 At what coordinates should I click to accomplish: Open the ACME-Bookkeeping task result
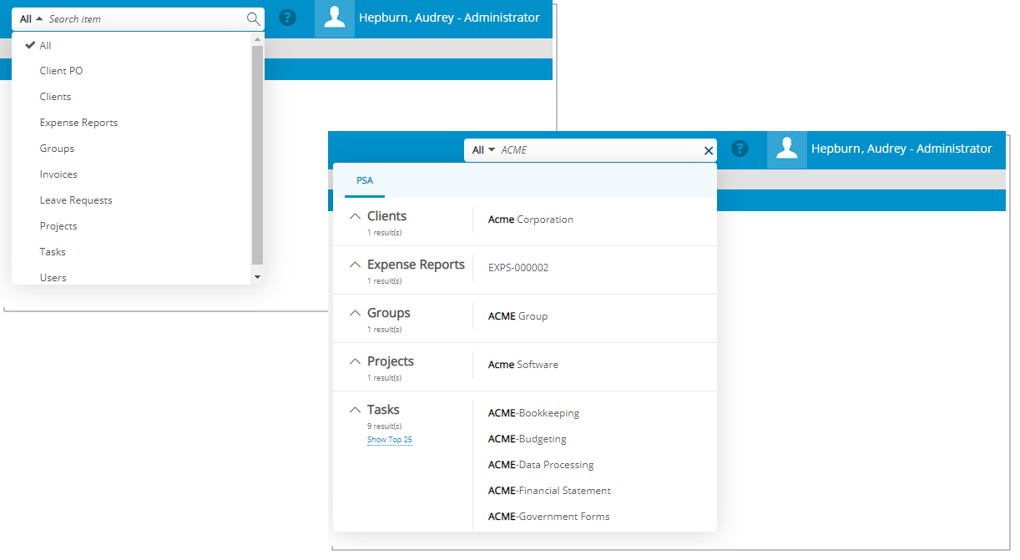(x=533, y=413)
